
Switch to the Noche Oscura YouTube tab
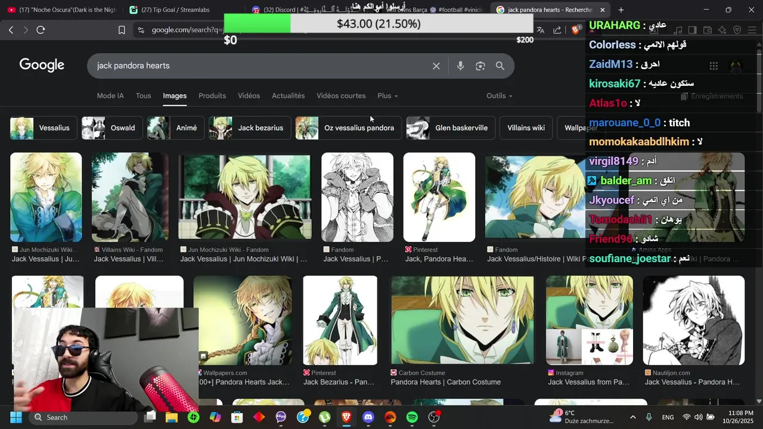tap(62, 10)
